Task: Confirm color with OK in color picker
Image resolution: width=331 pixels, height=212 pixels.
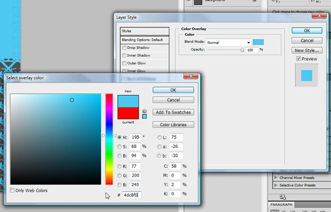Action: click(x=173, y=90)
